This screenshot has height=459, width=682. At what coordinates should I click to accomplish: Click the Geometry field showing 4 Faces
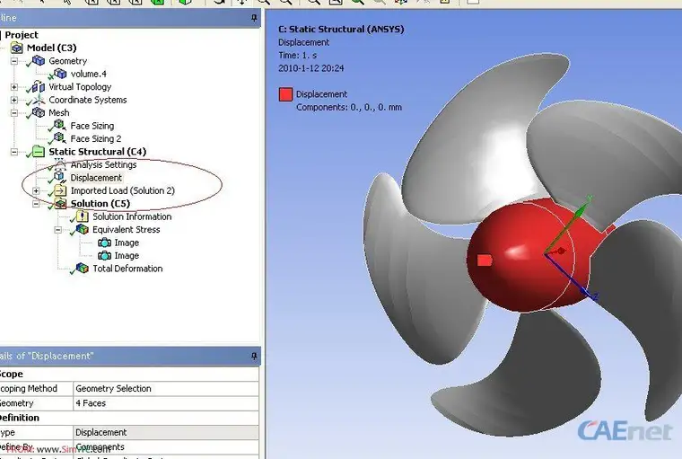tap(166, 403)
